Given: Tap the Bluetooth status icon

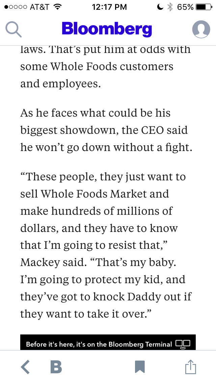Looking at the screenshot, I should (170, 7).
